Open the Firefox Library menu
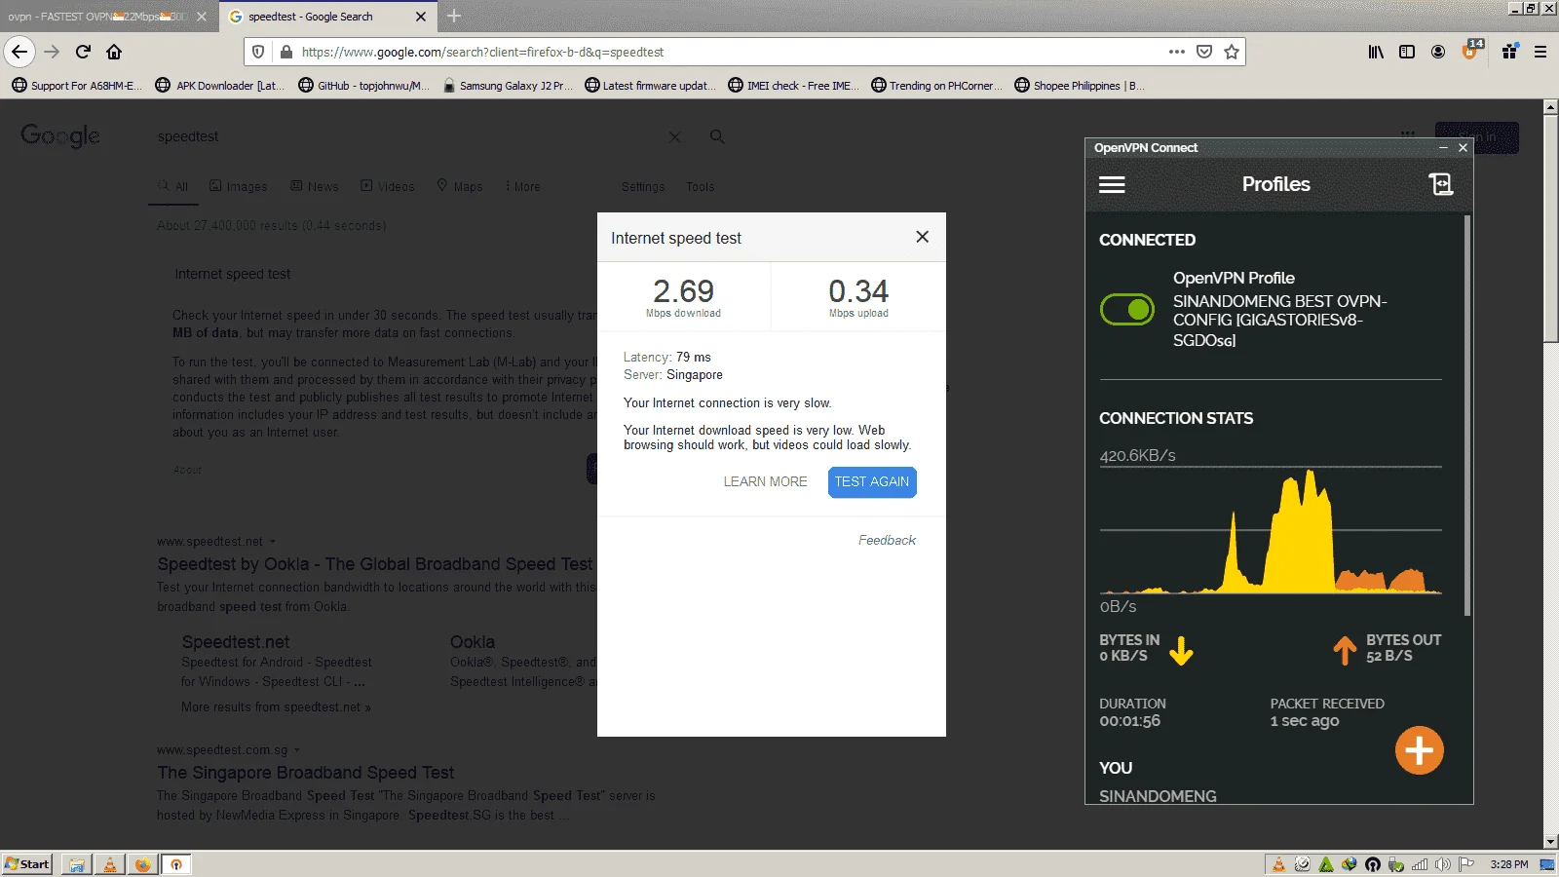The image size is (1559, 877). click(x=1376, y=52)
